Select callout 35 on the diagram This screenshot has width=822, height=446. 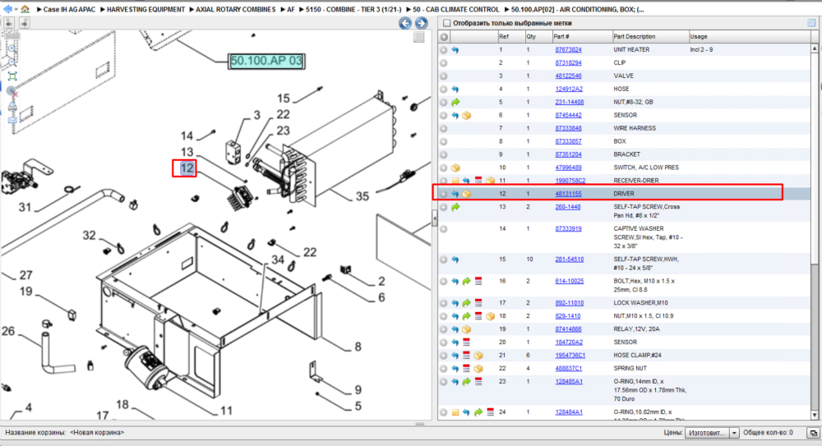tap(363, 196)
